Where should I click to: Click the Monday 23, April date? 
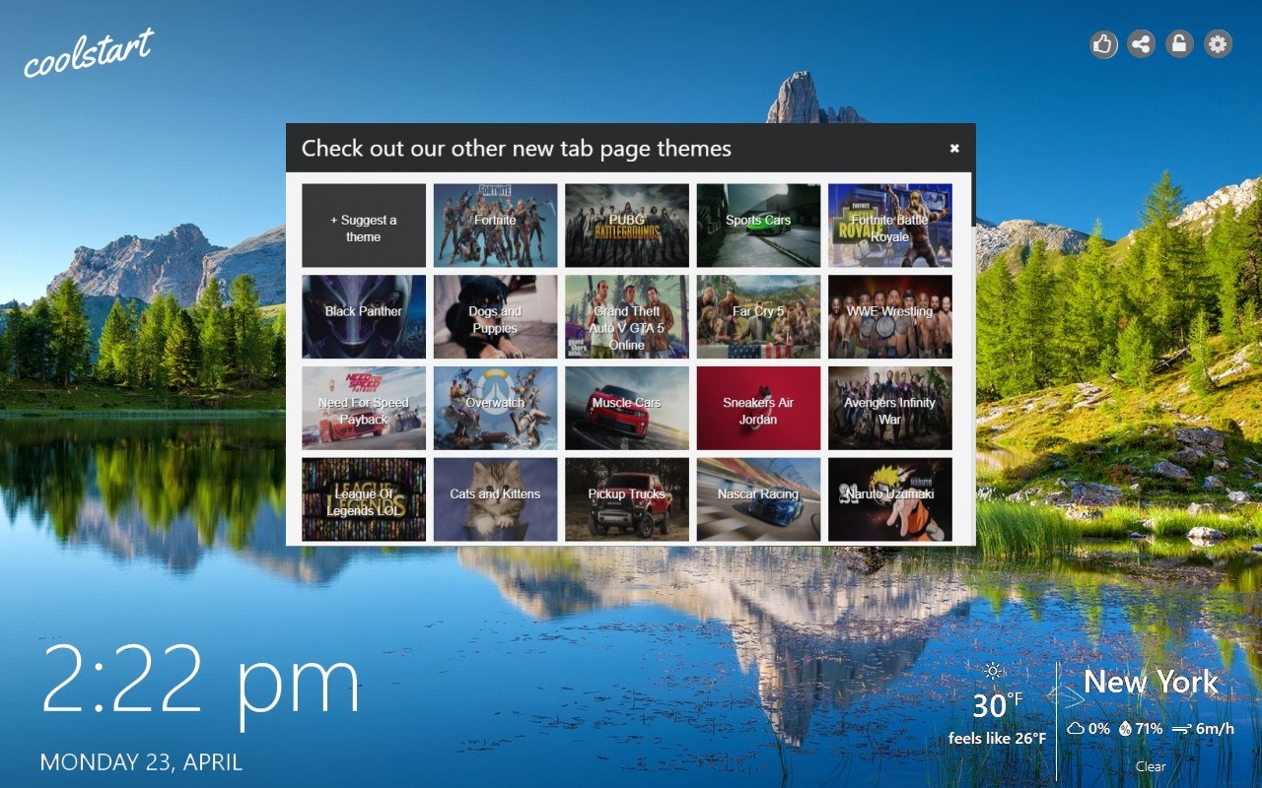coord(141,761)
